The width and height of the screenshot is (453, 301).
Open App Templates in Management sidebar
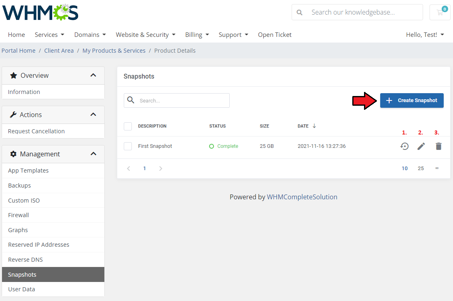[x=53, y=171]
